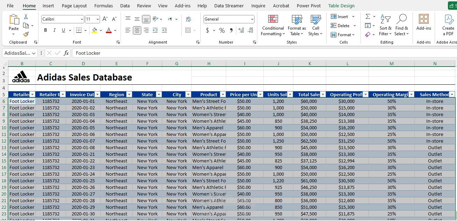Apply Comma Style number format
Image resolution: width=457 pixels, height=221 pixels.
point(231,30)
